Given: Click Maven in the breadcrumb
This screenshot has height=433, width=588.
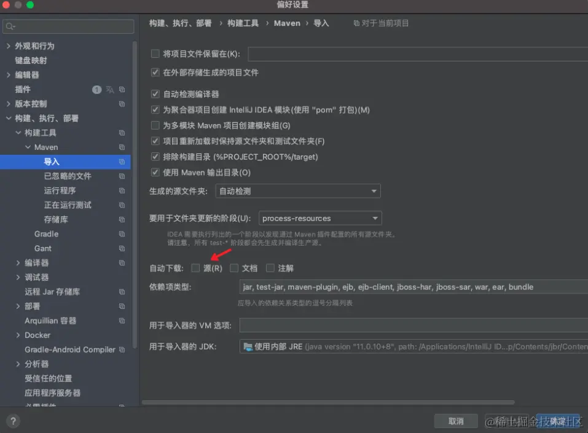Looking at the screenshot, I should click(x=287, y=23).
